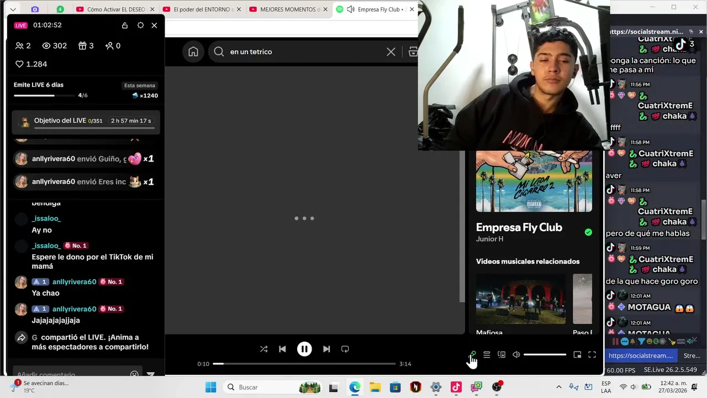Screen dimensions: 707x398
Task: Open the Spotify play queue
Action: pos(487,355)
